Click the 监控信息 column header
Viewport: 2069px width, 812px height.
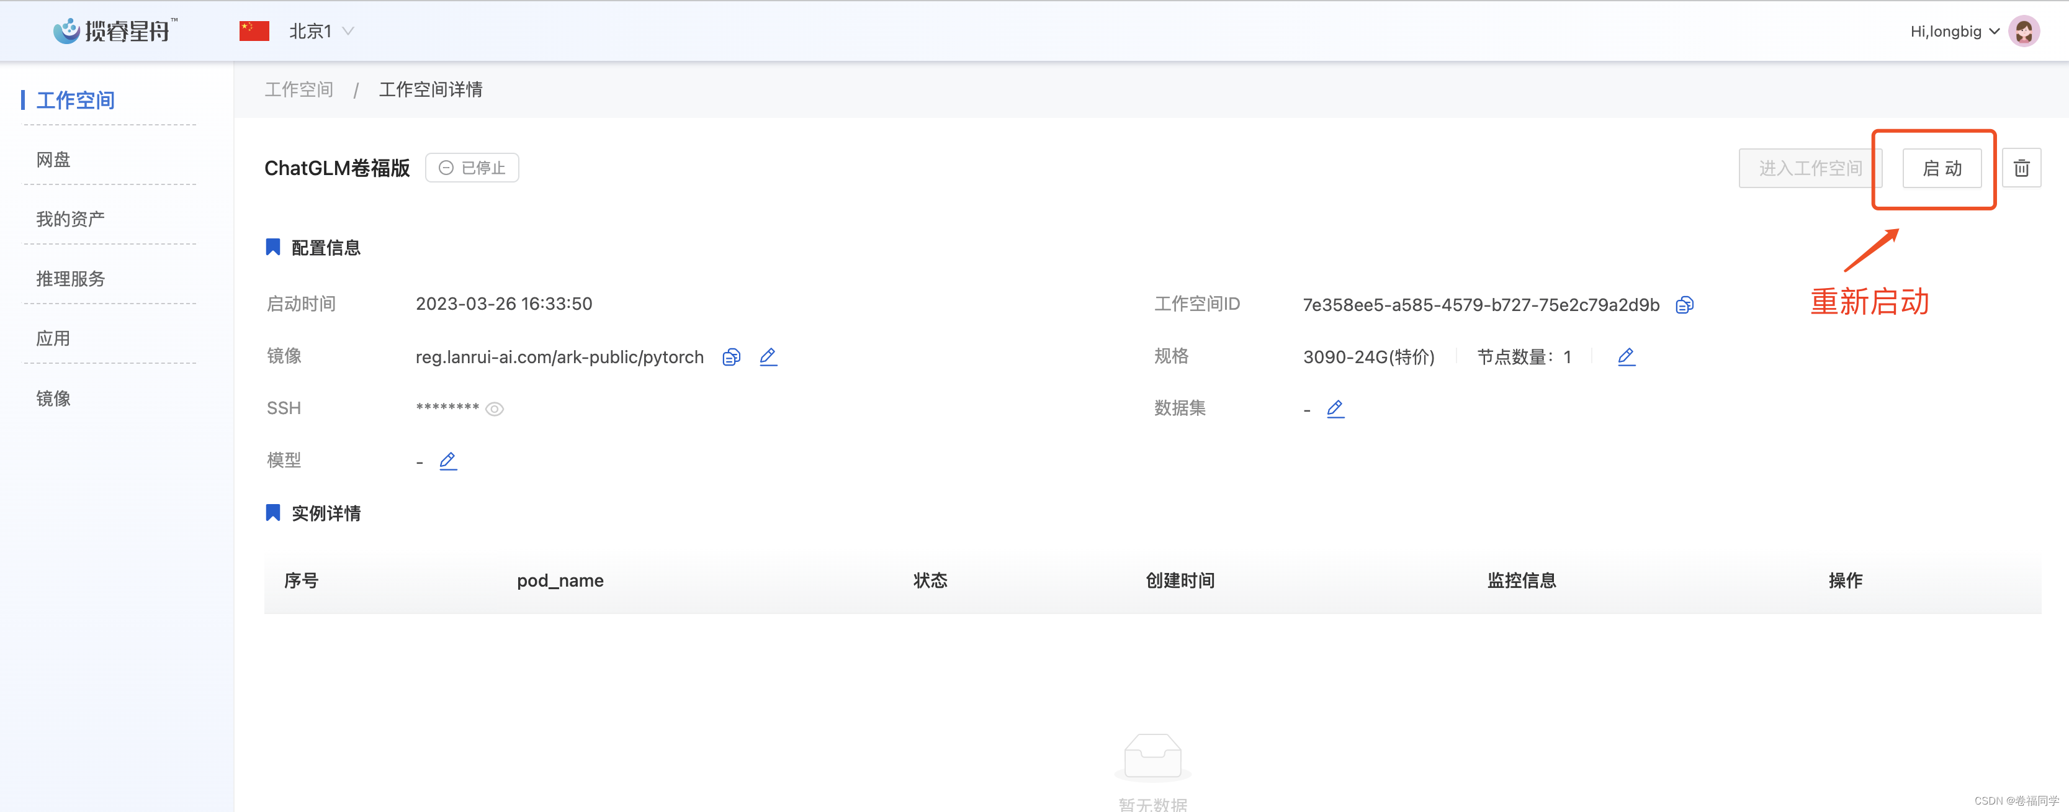(x=1521, y=580)
